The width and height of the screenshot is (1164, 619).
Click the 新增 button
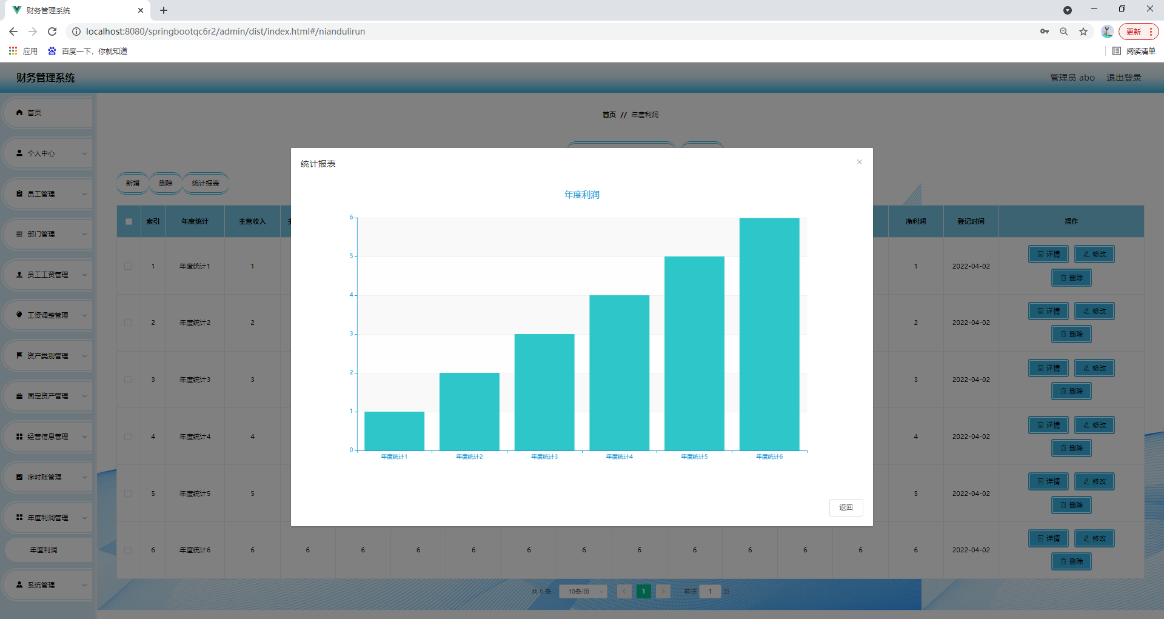(133, 183)
